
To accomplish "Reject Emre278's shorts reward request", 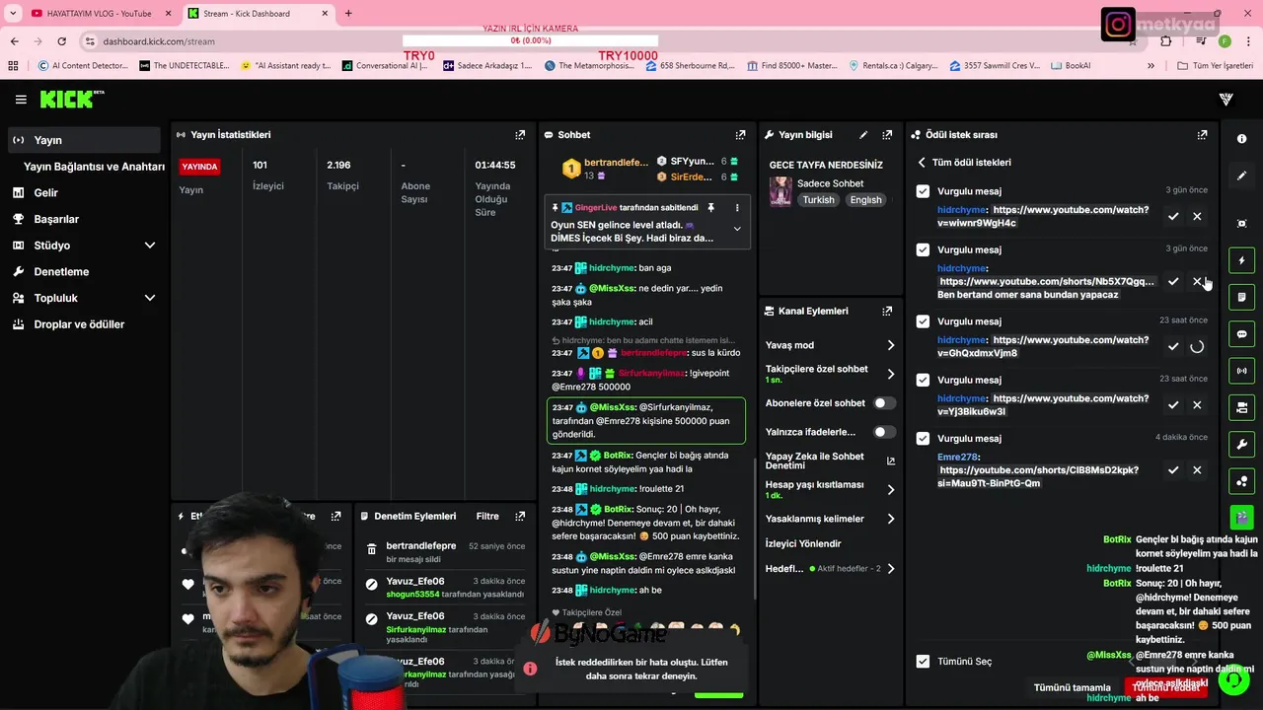I will [1197, 470].
